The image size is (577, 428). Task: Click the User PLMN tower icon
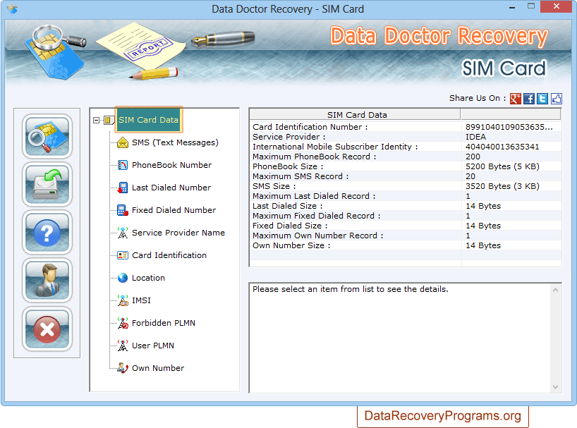pyautogui.click(x=123, y=346)
